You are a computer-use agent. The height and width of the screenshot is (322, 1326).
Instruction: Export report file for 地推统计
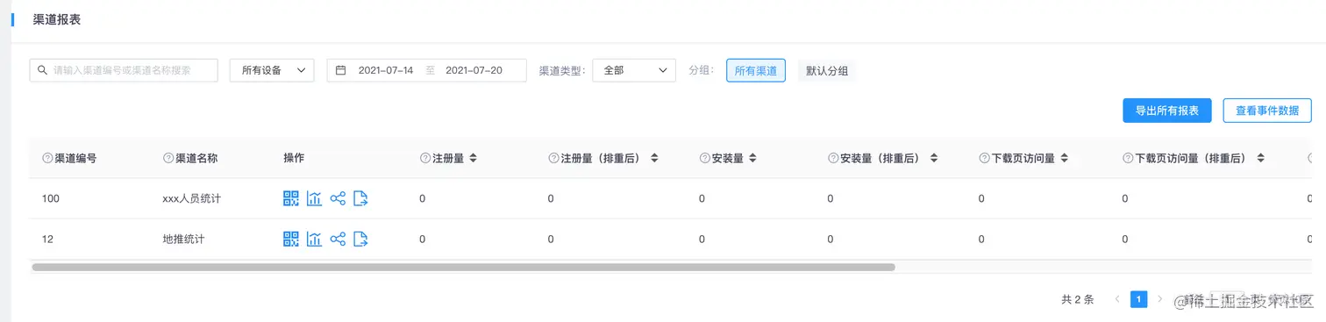coord(360,239)
